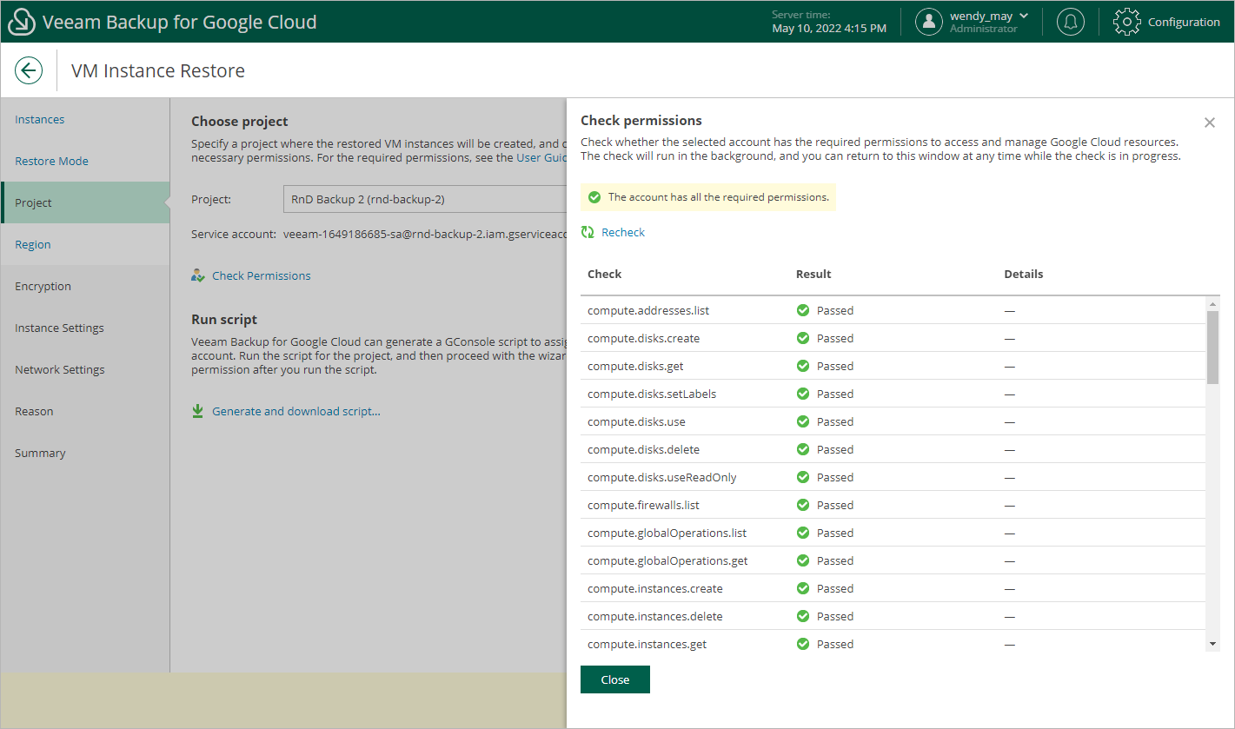Viewport: 1235px width, 729px height.
Task: Click green success icon in banner
Action: (x=594, y=197)
